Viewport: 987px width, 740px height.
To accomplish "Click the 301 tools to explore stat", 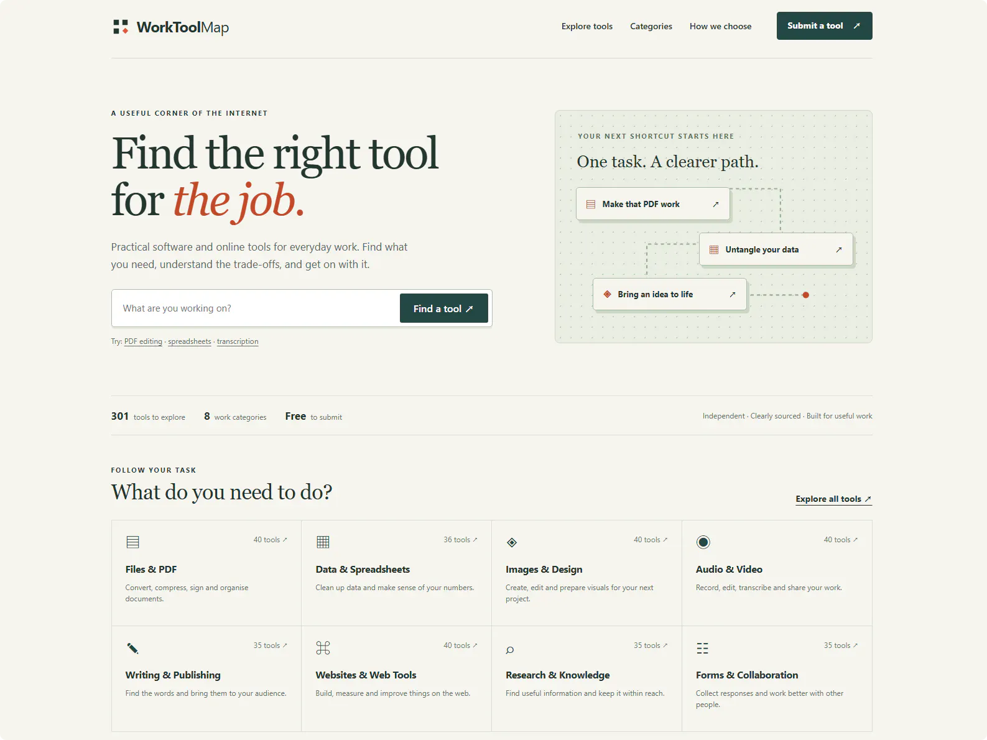I will coord(148,416).
